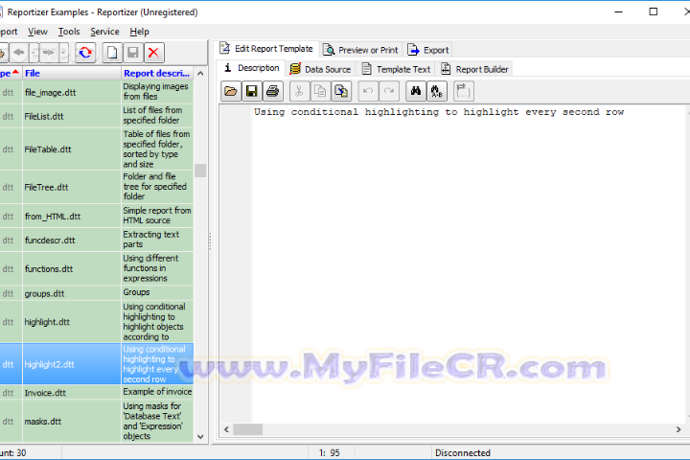The image size is (690, 460).
Task: Undo the last edit
Action: click(x=368, y=91)
